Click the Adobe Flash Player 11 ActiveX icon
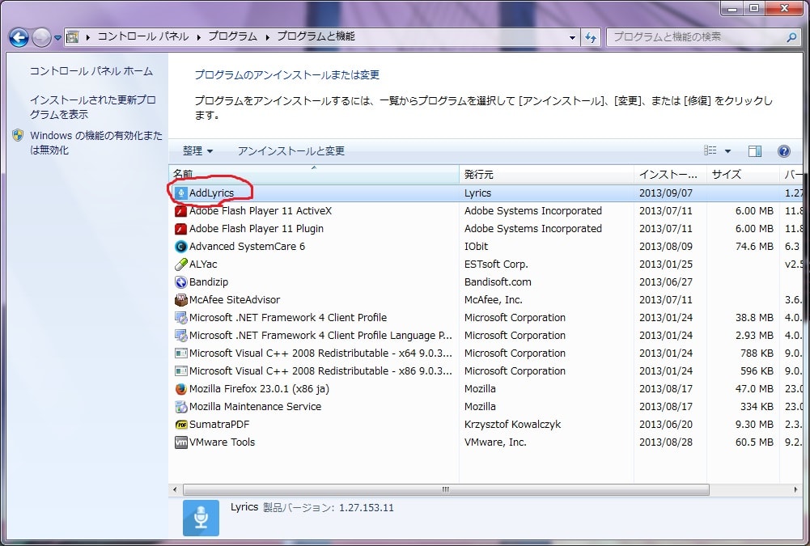This screenshot has width=810, height=546. pyautogui.click(x=180, y=211)
